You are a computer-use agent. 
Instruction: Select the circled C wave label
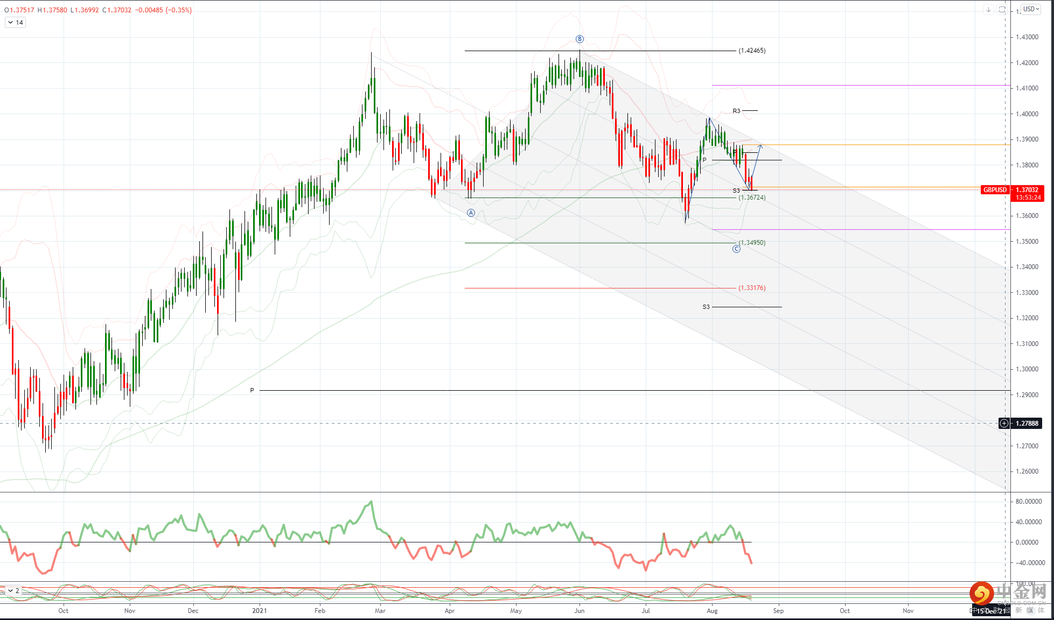pos(736,249)
